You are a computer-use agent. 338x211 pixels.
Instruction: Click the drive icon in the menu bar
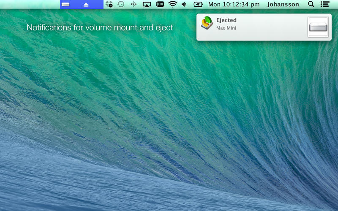click(x=65, y=5)
